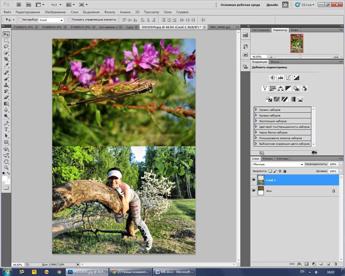This screenshot has width=345, height=276.
Task: Launch Mini Bridge from application bar
Action: pos(28,5)
